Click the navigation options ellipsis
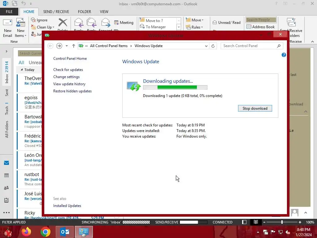317x238 pixels. point(7,213)
